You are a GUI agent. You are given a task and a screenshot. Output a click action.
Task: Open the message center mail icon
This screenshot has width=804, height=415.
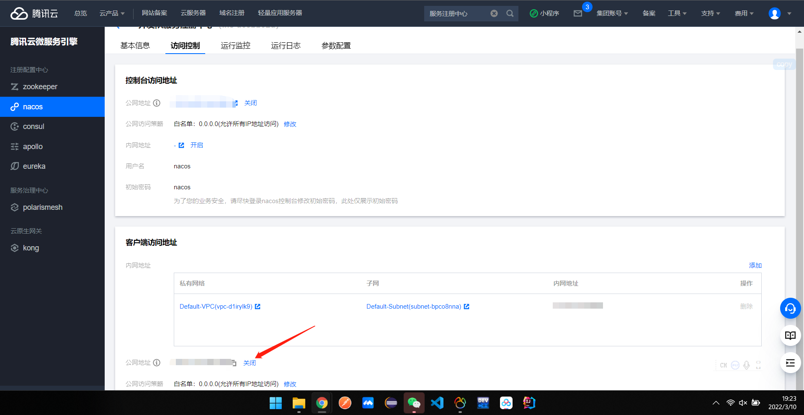click(x=578, y=14)
